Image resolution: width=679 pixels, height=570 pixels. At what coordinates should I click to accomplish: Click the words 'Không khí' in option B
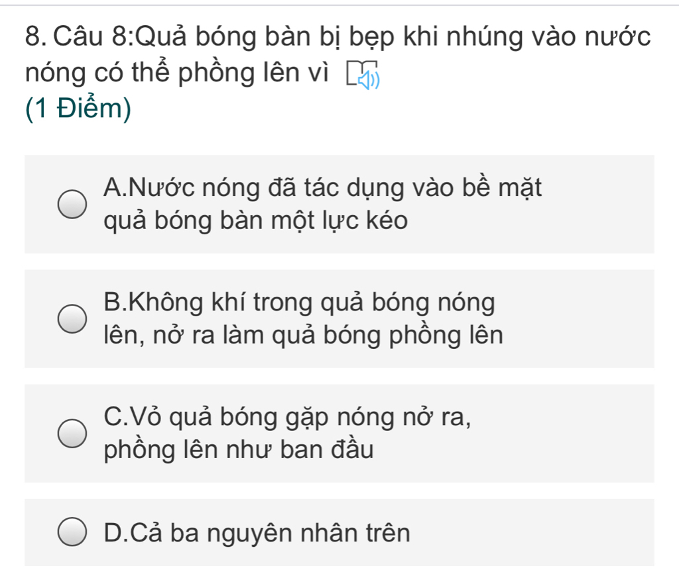[188, 303]
